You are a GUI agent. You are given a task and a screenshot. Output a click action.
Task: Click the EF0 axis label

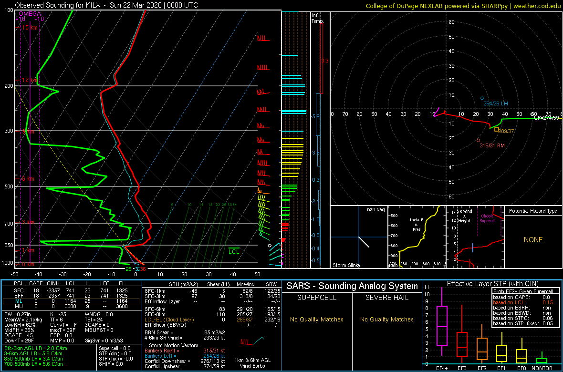pyautogui.click(x=522, y=368)
